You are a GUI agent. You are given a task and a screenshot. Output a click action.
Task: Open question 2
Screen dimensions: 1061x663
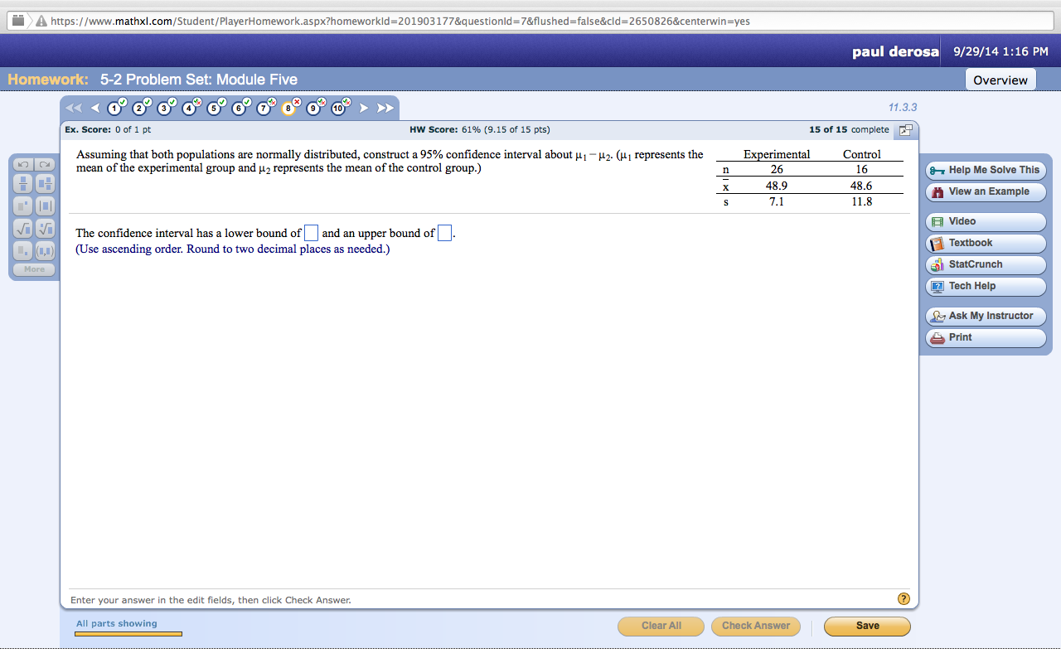point(140,108)
